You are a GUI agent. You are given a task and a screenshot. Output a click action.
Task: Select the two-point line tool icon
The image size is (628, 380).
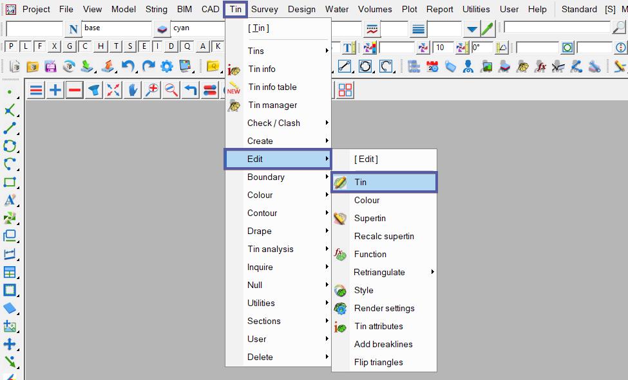tap(345, 66)
